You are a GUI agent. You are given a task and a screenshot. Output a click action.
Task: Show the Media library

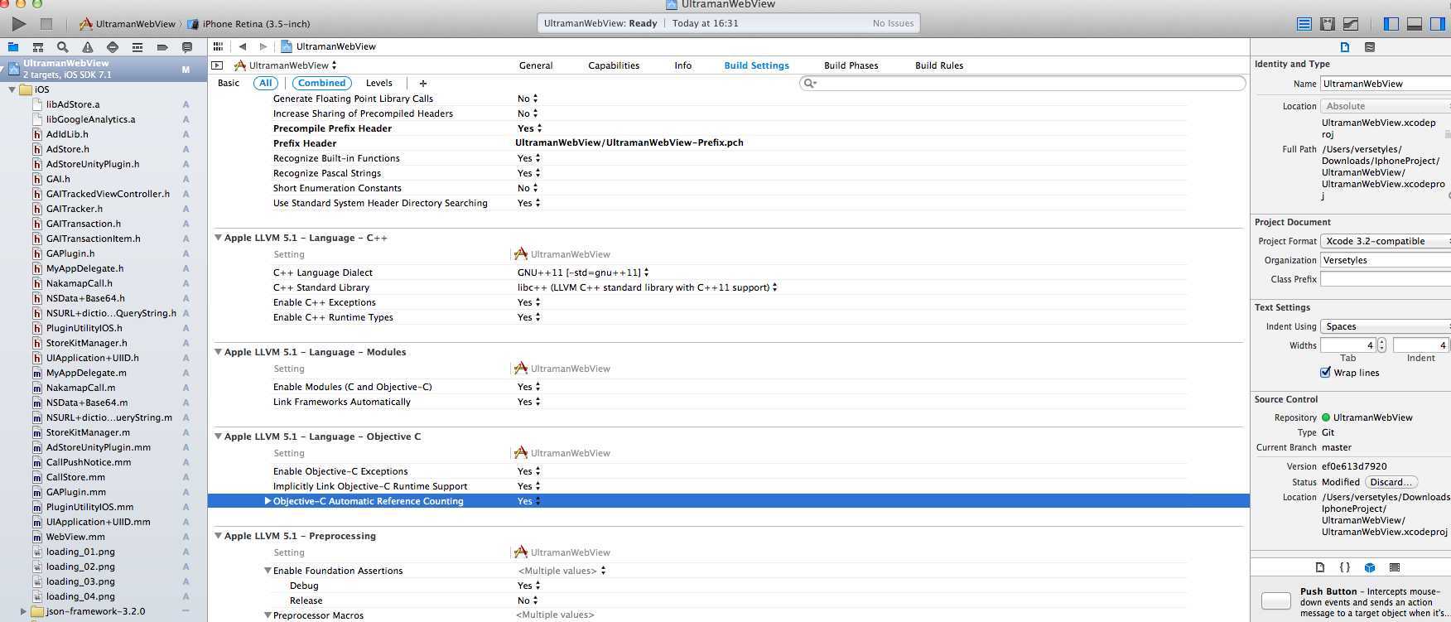pyautogui.click(x=1395, y=567)
